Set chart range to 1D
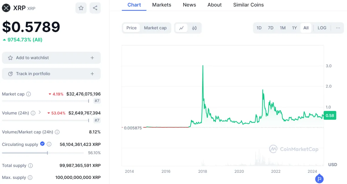347x184 pixels. [259, 28]
